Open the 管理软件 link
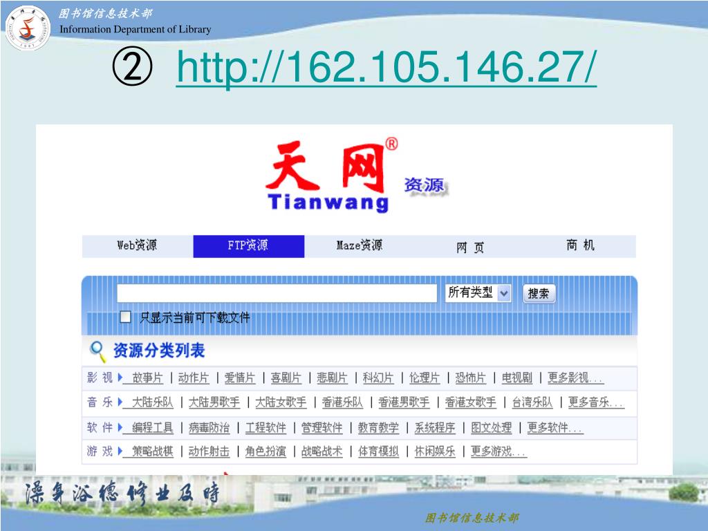The image size is (708, 531). (x=322, y=427)
